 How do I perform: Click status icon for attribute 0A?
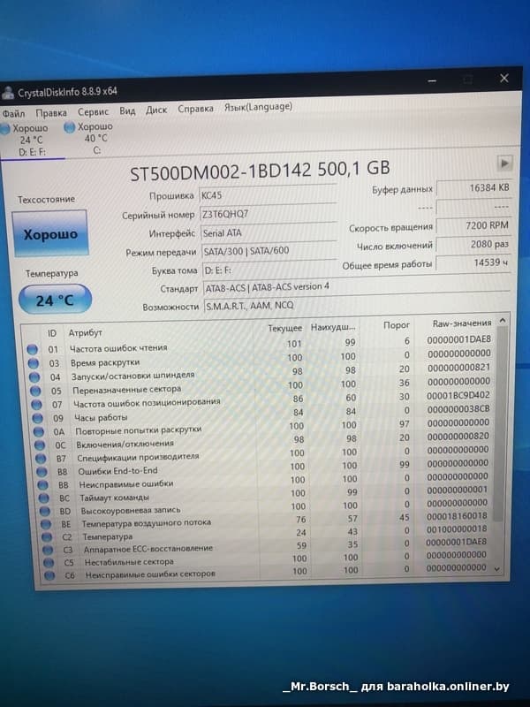tap(39, 432)
